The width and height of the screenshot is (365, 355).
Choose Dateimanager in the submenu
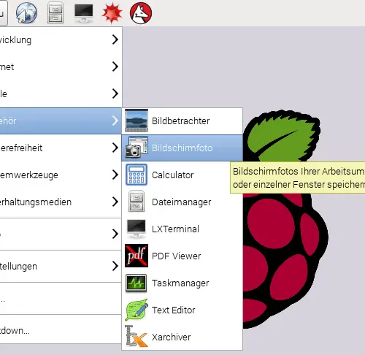(x=182, y=202)
